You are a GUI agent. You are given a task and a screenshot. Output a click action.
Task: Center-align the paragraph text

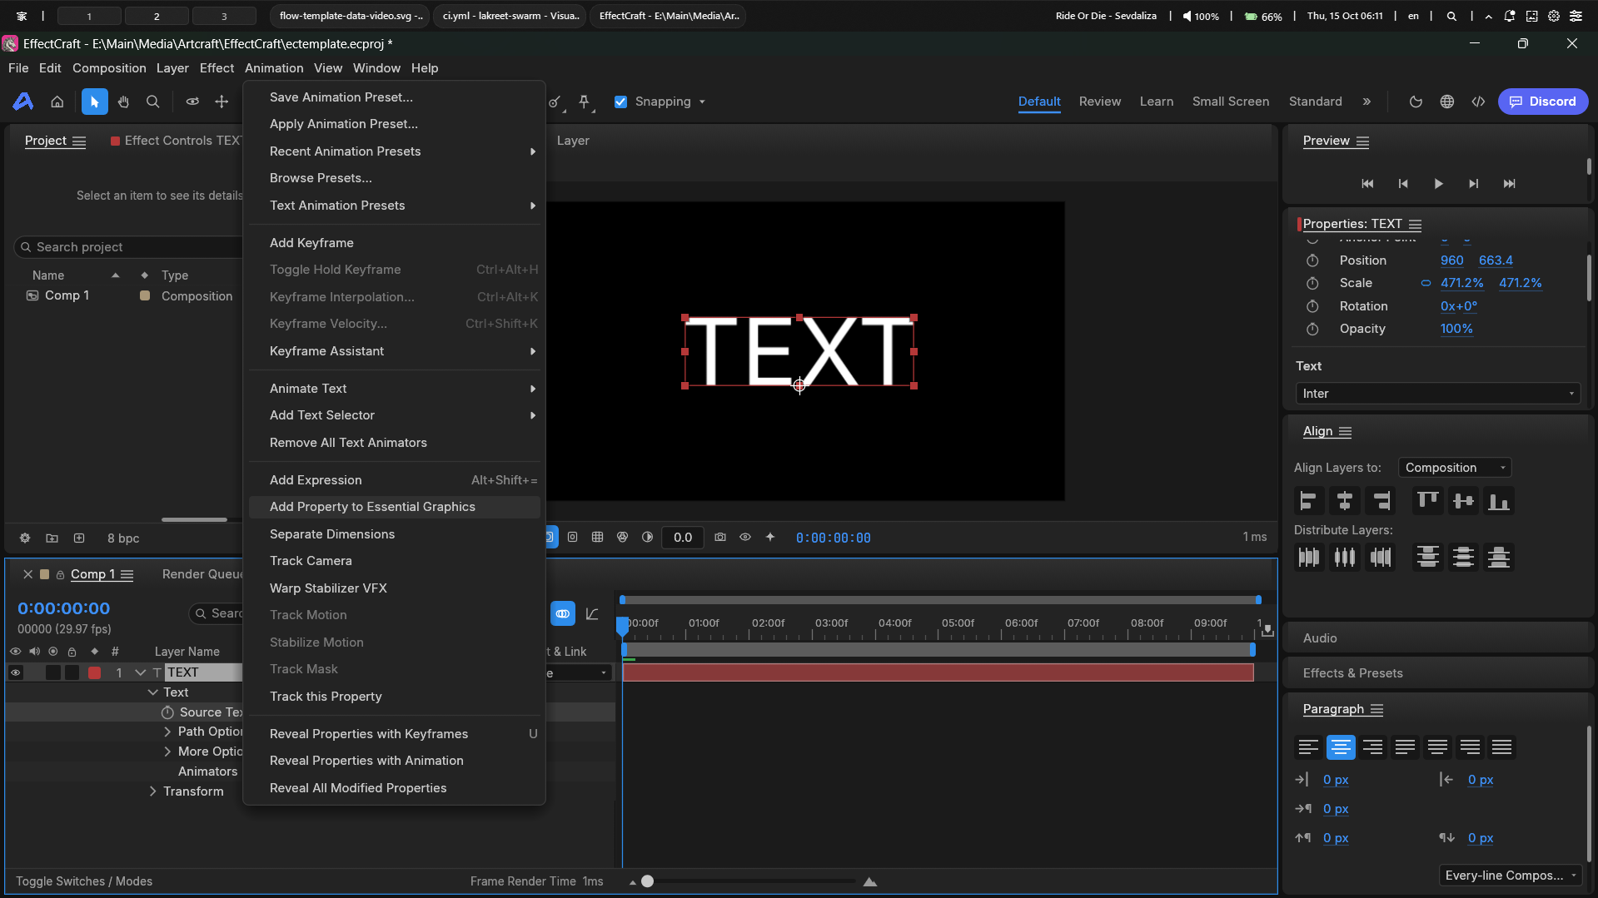pos(1341,747)
